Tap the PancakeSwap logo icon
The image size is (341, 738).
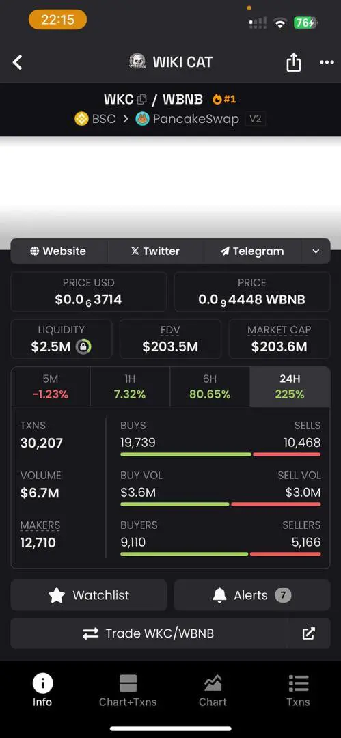(x=142, y=119)
